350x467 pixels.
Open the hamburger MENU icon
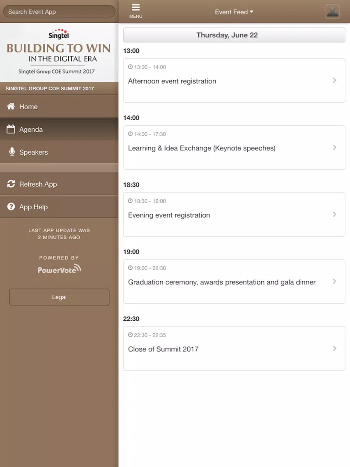[136, 11]
